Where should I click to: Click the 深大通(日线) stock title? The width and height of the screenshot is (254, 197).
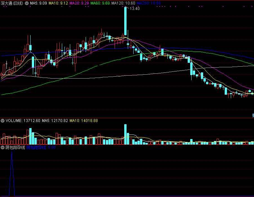(12, 3)
